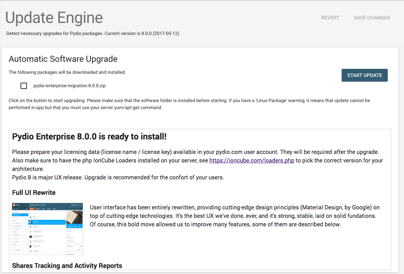Click the REVERT button
The image size is (404, 274).
click(330, 18)
